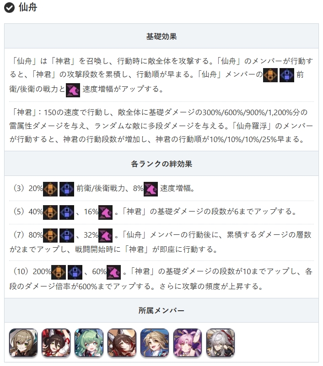The width and height of the screenshot is (323, 366).
Task: Select the blonde member portrait on blue
Action: (x=155, y=343)
